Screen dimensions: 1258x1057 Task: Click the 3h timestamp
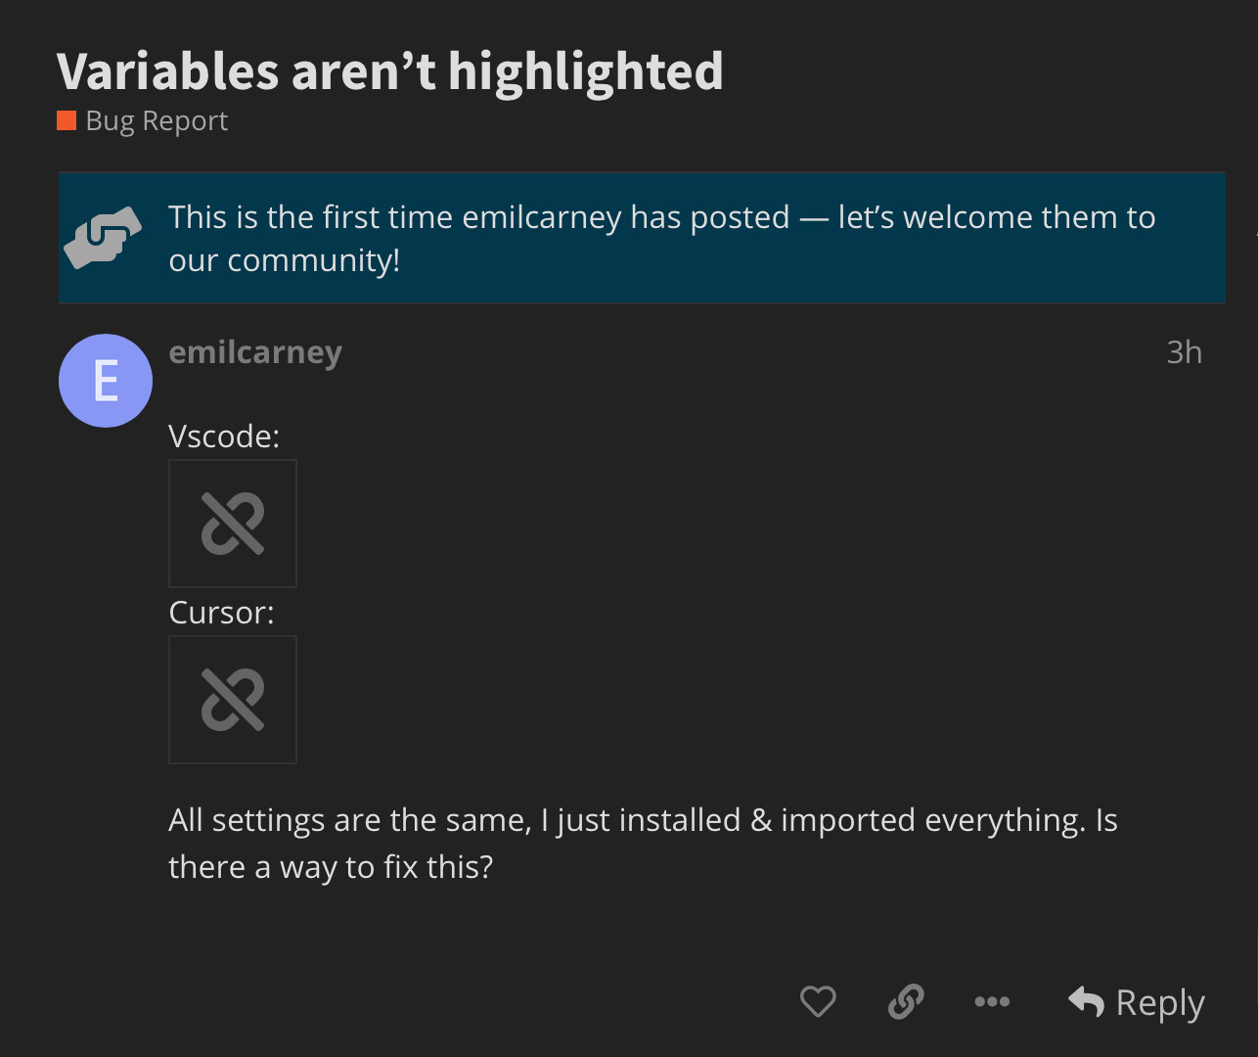pos(1184,352)
